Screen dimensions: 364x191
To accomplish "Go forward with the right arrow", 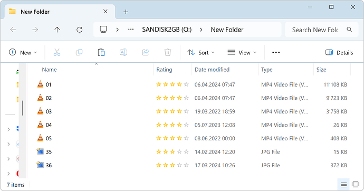I will click(x=35, y=30).
